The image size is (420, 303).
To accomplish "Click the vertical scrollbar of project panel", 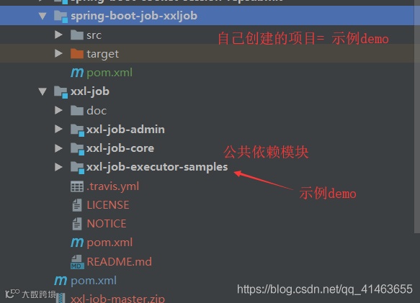I will coord(417,117).
